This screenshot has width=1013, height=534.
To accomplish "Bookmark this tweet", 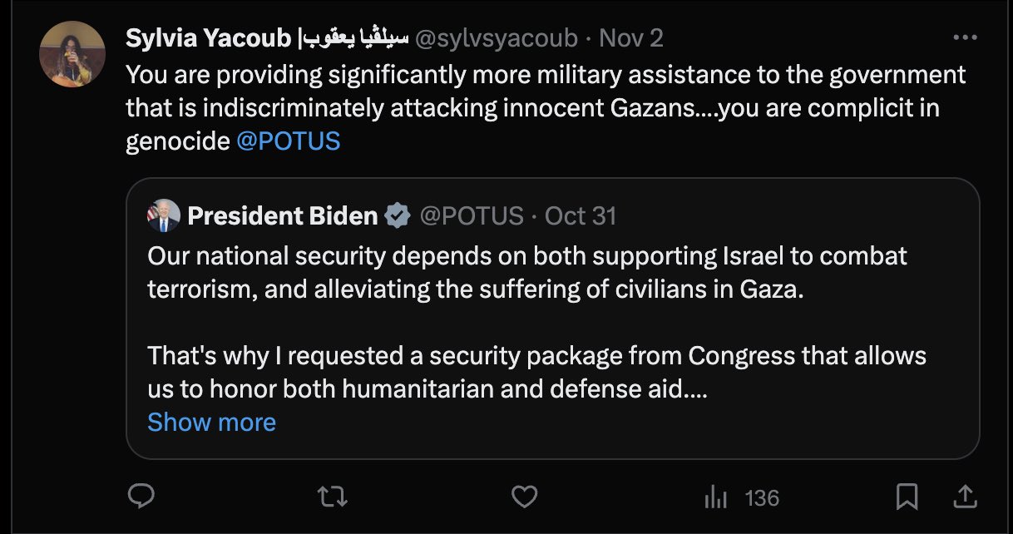I will point(906,497).
